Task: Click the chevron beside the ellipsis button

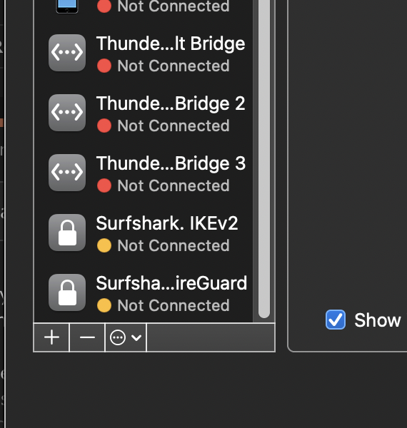Action: [136, 338]
